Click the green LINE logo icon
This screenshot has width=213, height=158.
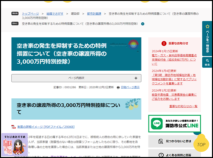157,124
